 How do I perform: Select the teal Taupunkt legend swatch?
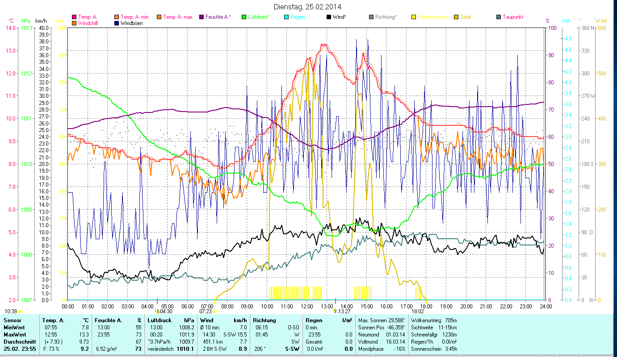click(498, 17)
